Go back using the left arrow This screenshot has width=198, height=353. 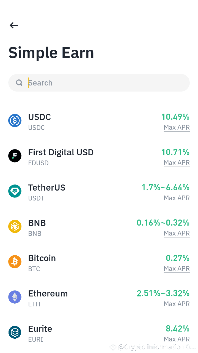(x=14, y=25)
